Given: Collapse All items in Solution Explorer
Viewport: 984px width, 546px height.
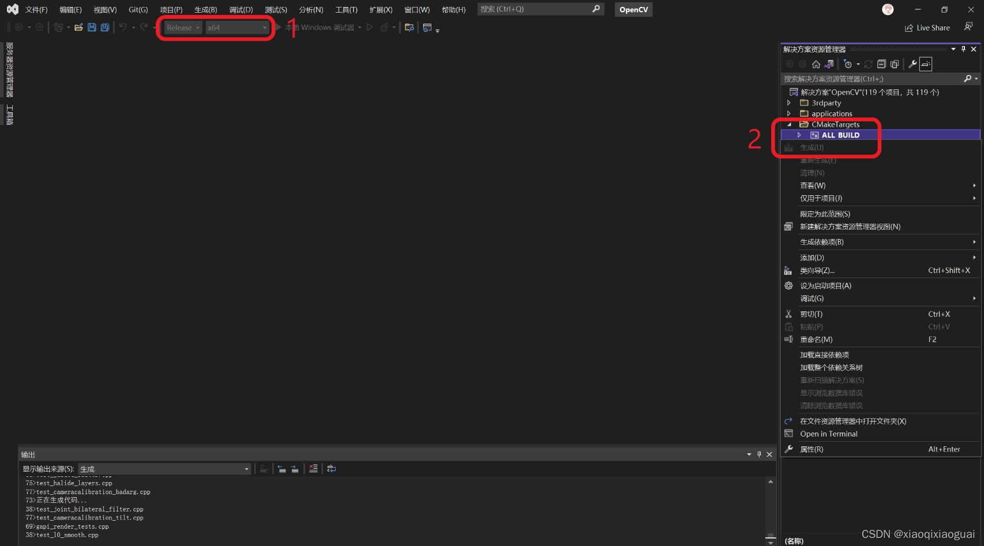Looking at the screenshot, I should (x=882, y=64).
